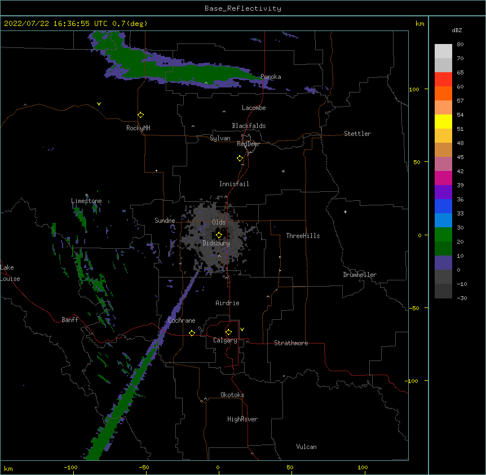
Task: Click the 0 tick on the bottom horizontal axis
Action: pyautogui.click(x=218, y=467)
